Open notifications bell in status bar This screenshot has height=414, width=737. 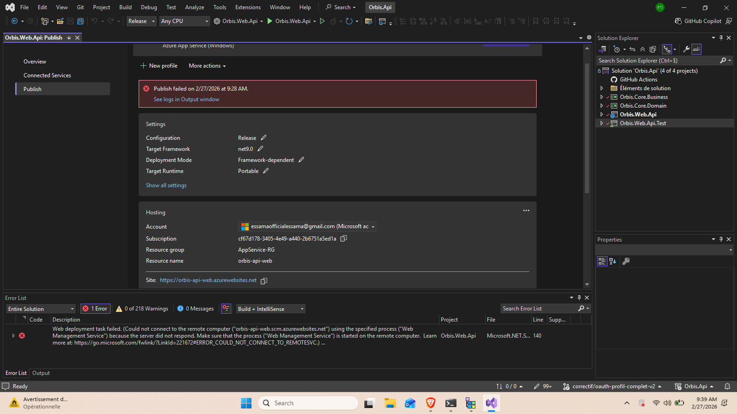tap(727, 386)
